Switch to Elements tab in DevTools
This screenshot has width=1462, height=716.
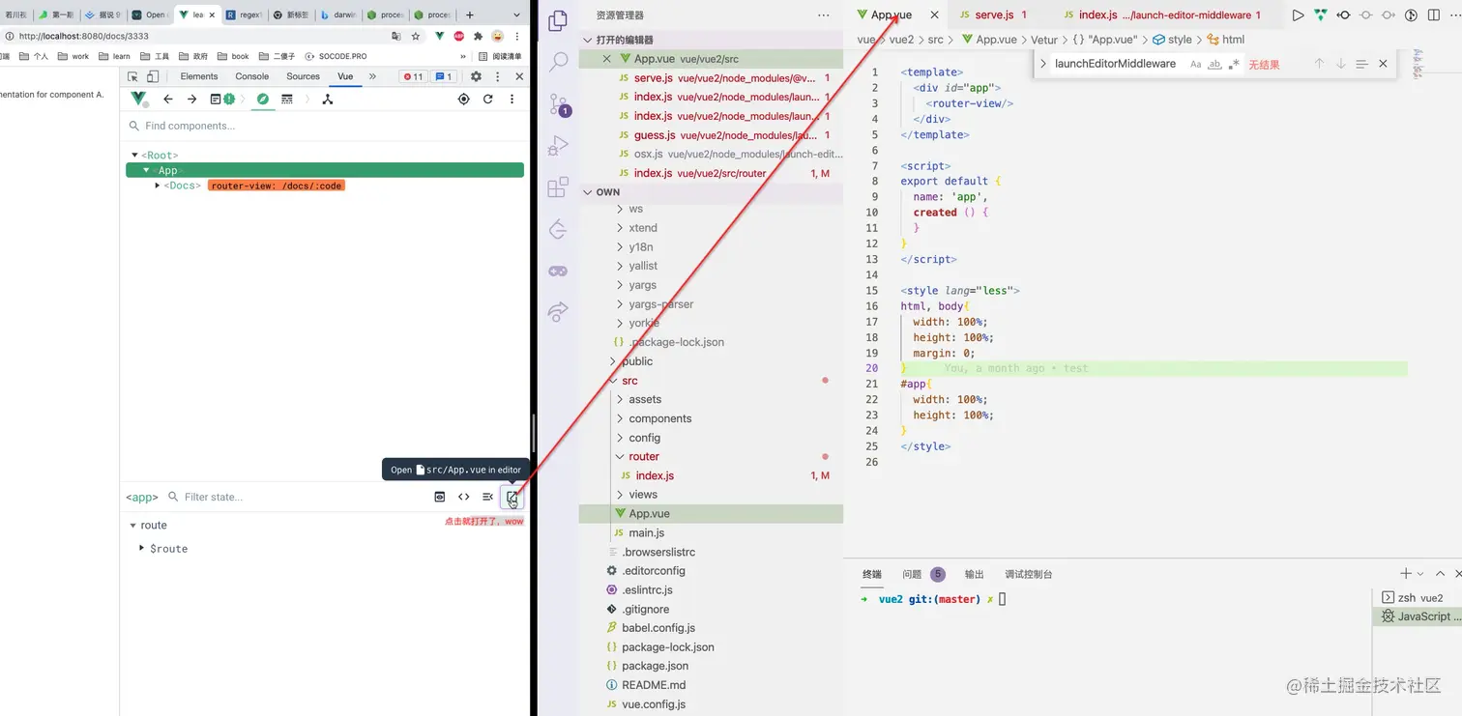coord(199,76)
